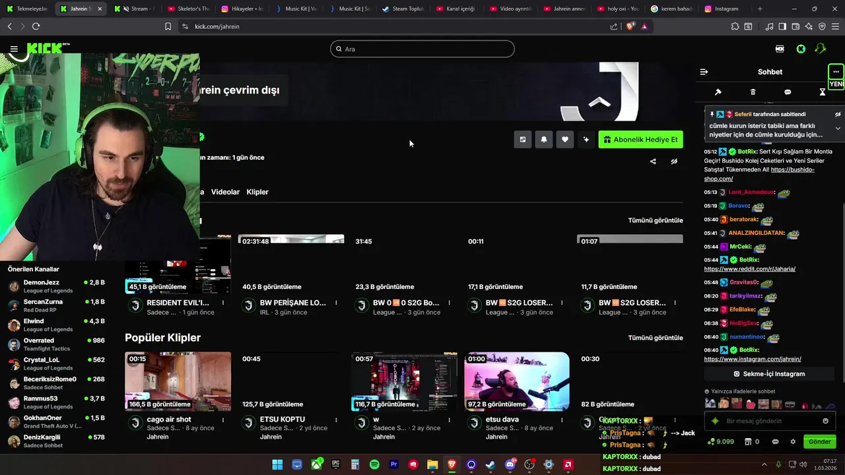Click the trash icon in chat toolbar
845x475 pixels.
[x=753, y=92]
